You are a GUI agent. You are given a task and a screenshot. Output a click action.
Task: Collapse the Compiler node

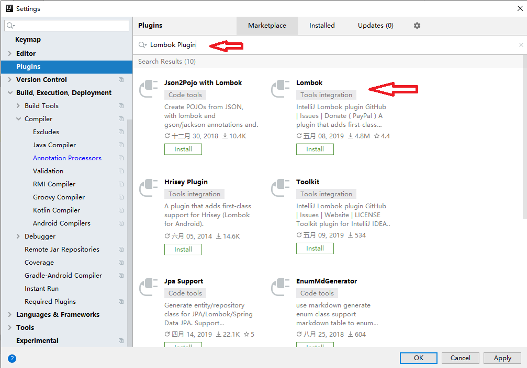(x=18, y=119)
